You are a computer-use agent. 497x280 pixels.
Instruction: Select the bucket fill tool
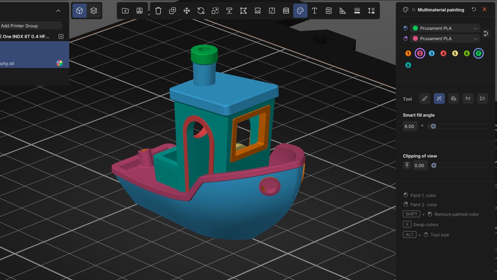pos(454,99)
